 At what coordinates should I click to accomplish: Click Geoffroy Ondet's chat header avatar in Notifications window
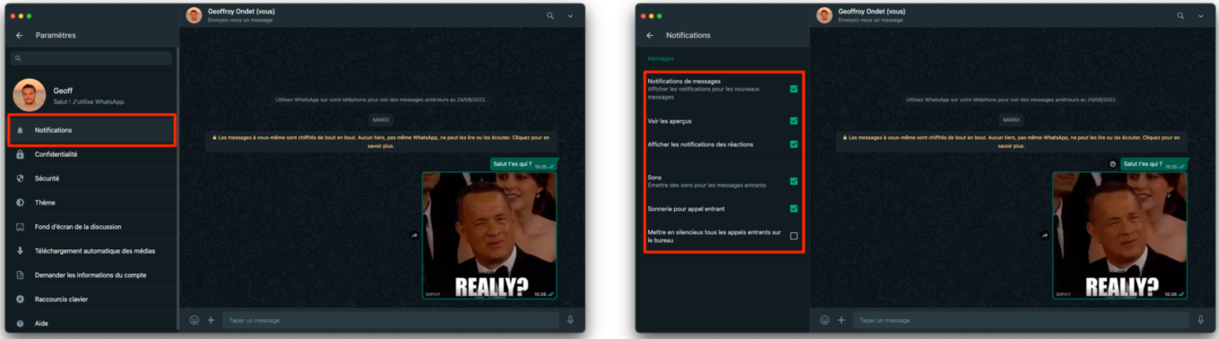pos(824,15)
